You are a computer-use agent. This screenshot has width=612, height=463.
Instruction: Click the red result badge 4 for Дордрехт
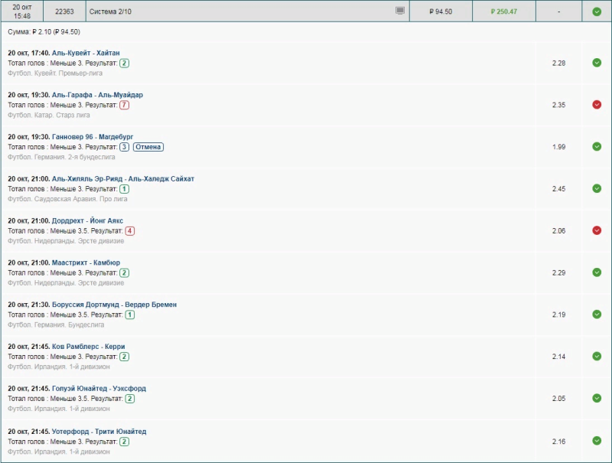pyautogui.click(x=130, y=230)
